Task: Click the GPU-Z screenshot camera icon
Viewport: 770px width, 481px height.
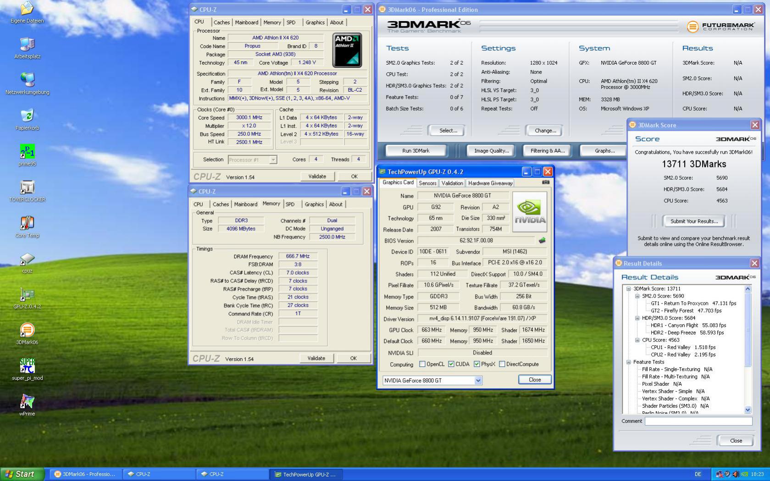Action: [545, 182]
